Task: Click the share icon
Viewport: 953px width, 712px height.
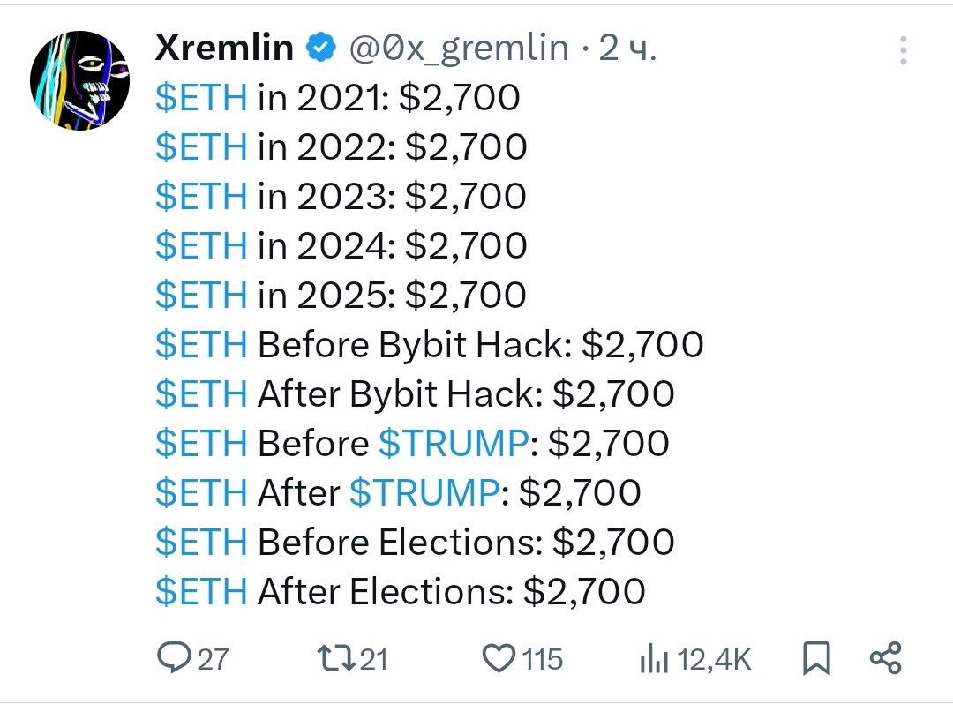Action: tap(886, 658)
